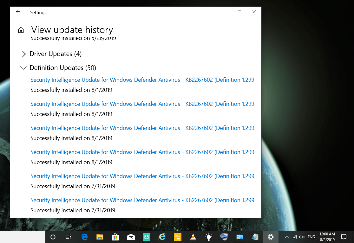The width and height of the screenshot is (354, 243).
Task: Open the Wi-Fi network flyout
Action: (x=295, y=237)
